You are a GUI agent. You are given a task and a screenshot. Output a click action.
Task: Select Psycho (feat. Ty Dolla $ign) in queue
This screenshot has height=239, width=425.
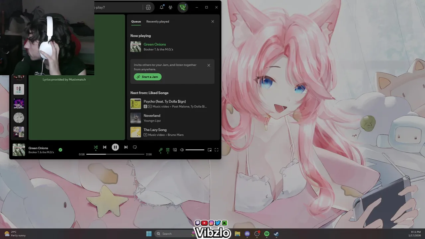click(165, 101)
